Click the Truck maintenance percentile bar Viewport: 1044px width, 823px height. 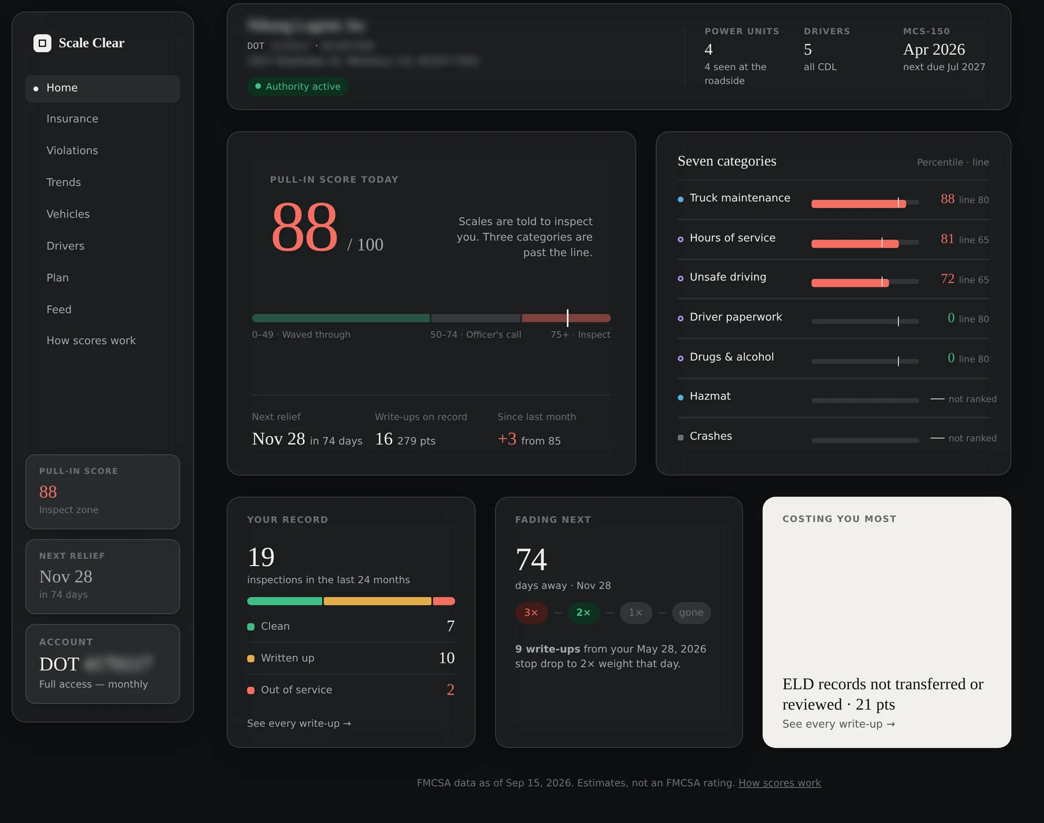point(865,203)
